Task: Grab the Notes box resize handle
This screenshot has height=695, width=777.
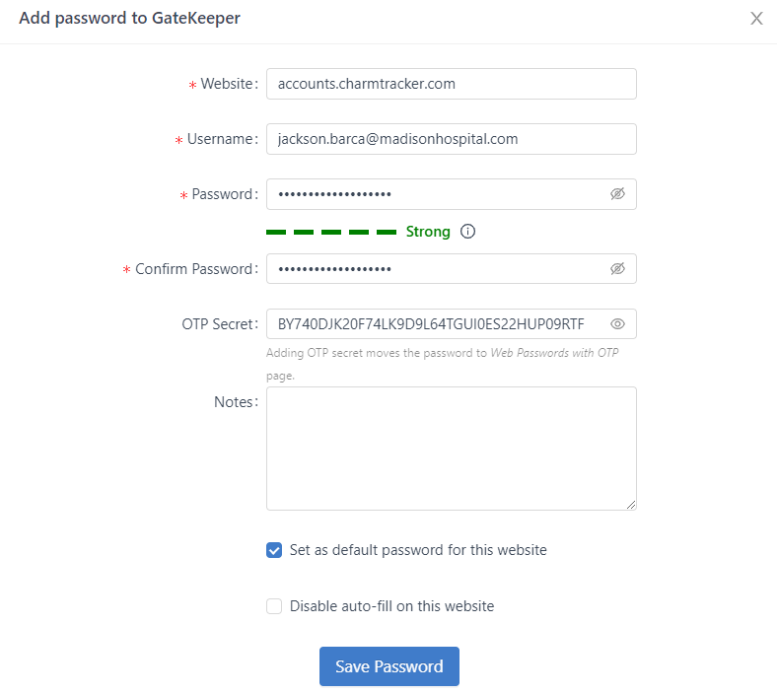Action: point(631,505)
